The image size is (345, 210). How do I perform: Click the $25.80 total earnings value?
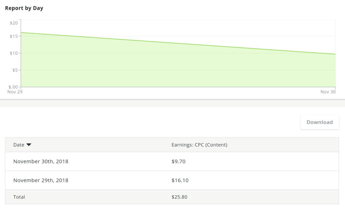pyautogui.click(x=180, y=197)
